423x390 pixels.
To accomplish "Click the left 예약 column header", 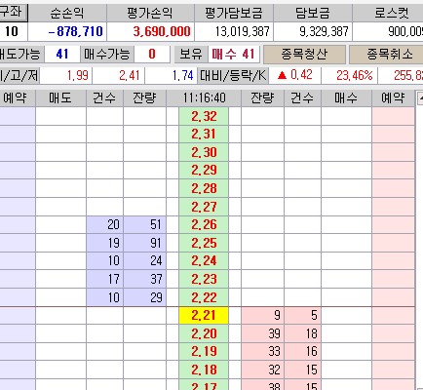I will 17,97.
